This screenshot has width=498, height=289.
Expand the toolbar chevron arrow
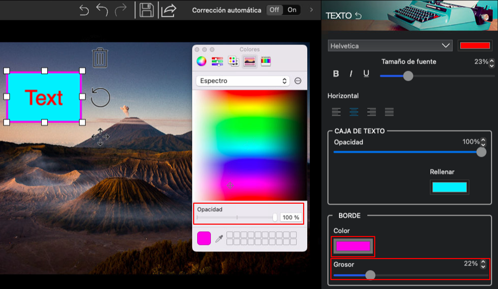pos(311,10)
